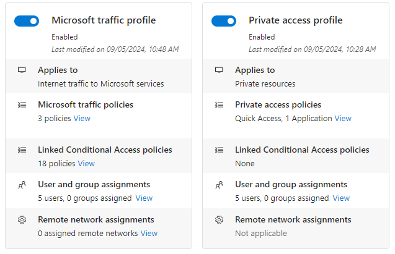View the 18 linked Conditional Access policies
The width and height of the screenshot is (395, 254).
86,163
